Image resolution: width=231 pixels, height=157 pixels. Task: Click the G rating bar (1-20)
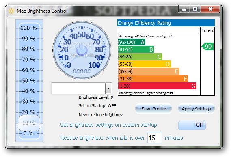pos(158,86)
